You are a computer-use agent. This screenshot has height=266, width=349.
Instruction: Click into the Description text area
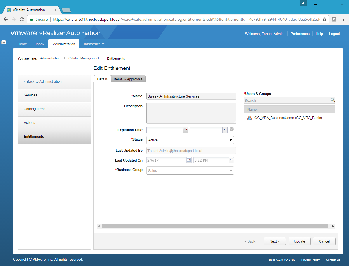pyautogui.click(x=191, y=113)
